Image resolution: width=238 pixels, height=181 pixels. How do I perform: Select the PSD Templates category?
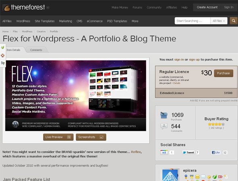point(117,21)
